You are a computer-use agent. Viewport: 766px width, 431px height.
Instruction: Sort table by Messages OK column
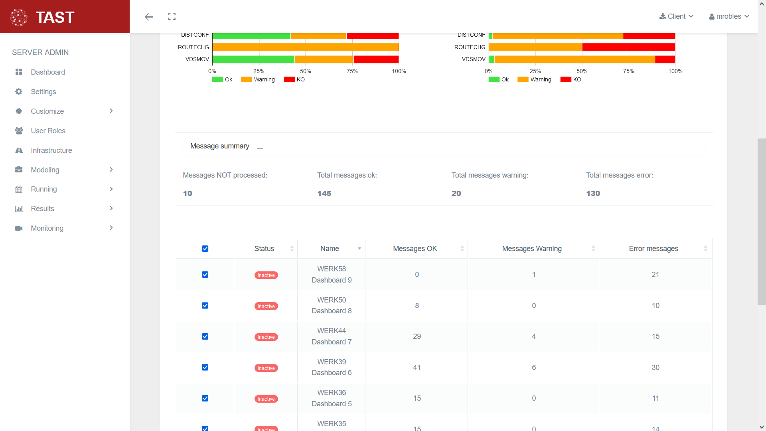415,249
